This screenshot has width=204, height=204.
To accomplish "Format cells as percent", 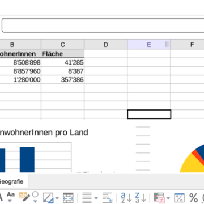I will coord(193,198).
